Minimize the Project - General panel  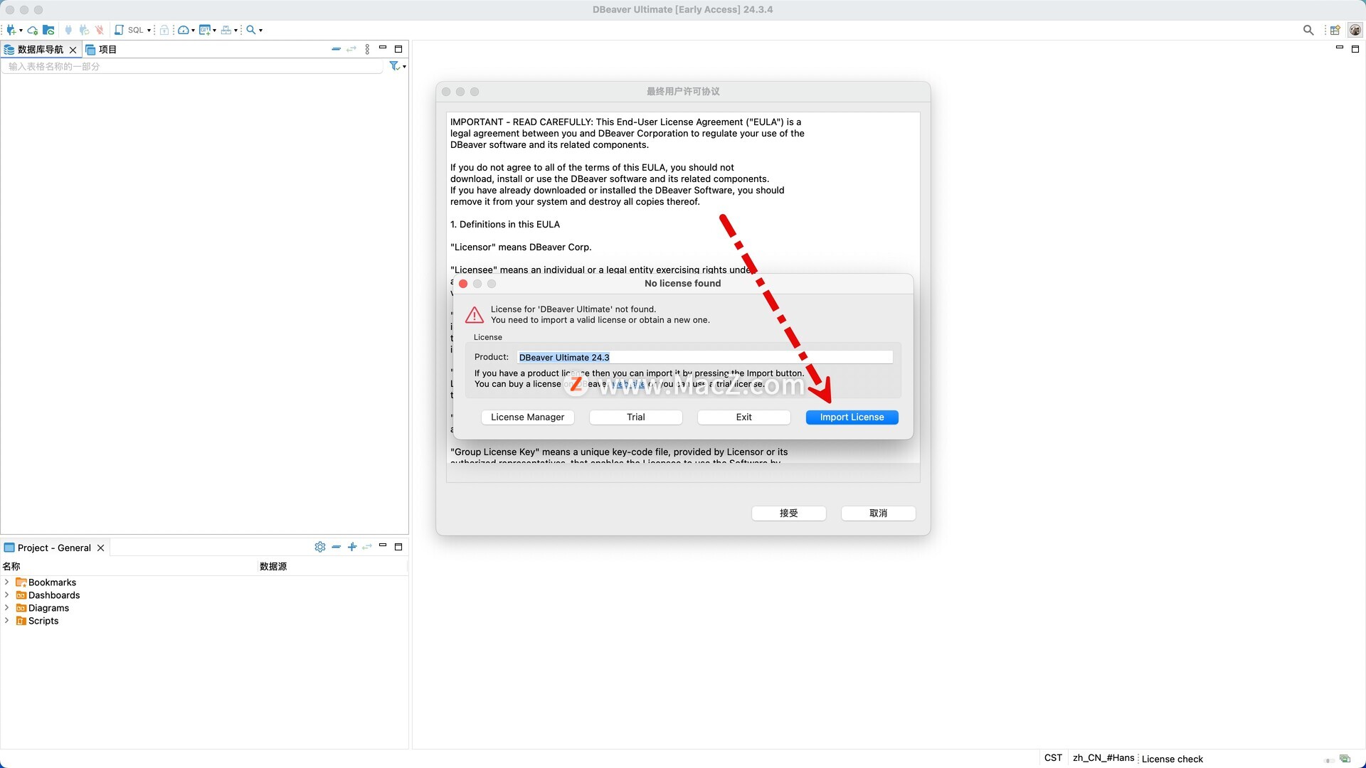pos(383,545)
